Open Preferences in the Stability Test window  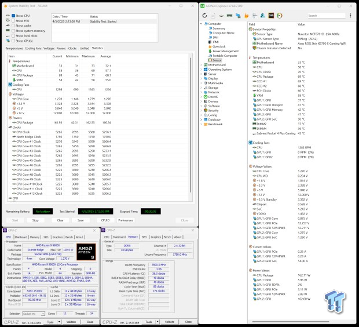pyautogui.click(x=126, y=220)
